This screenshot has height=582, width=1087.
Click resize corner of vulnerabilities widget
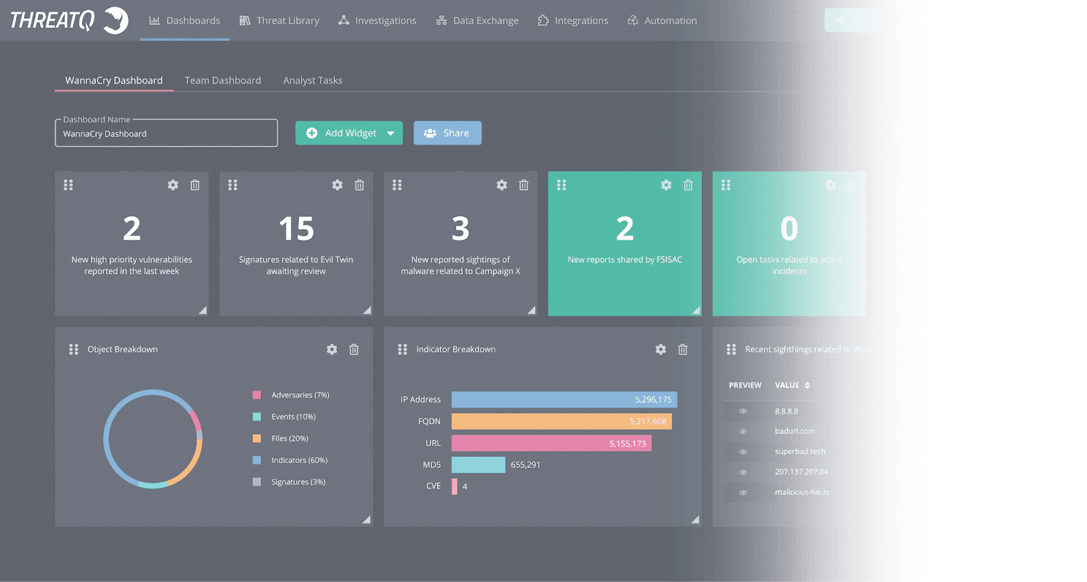(x=203, y=310)
